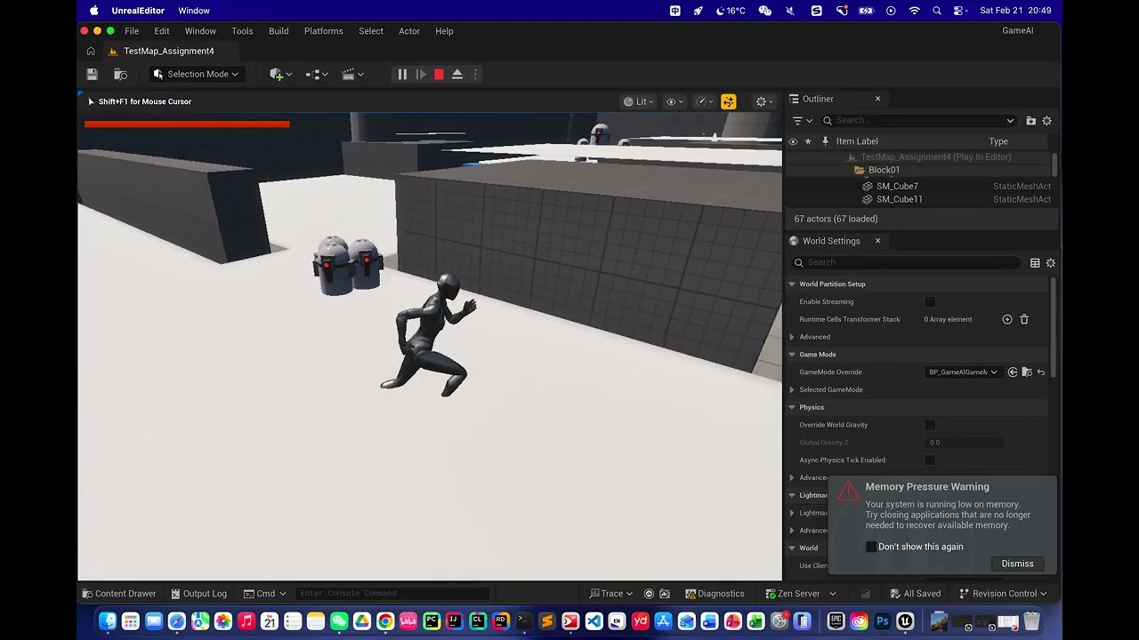The width and height of the screenshot is (1139, 640).
Task: Stop the play session with red square
Action: point(439,75)
